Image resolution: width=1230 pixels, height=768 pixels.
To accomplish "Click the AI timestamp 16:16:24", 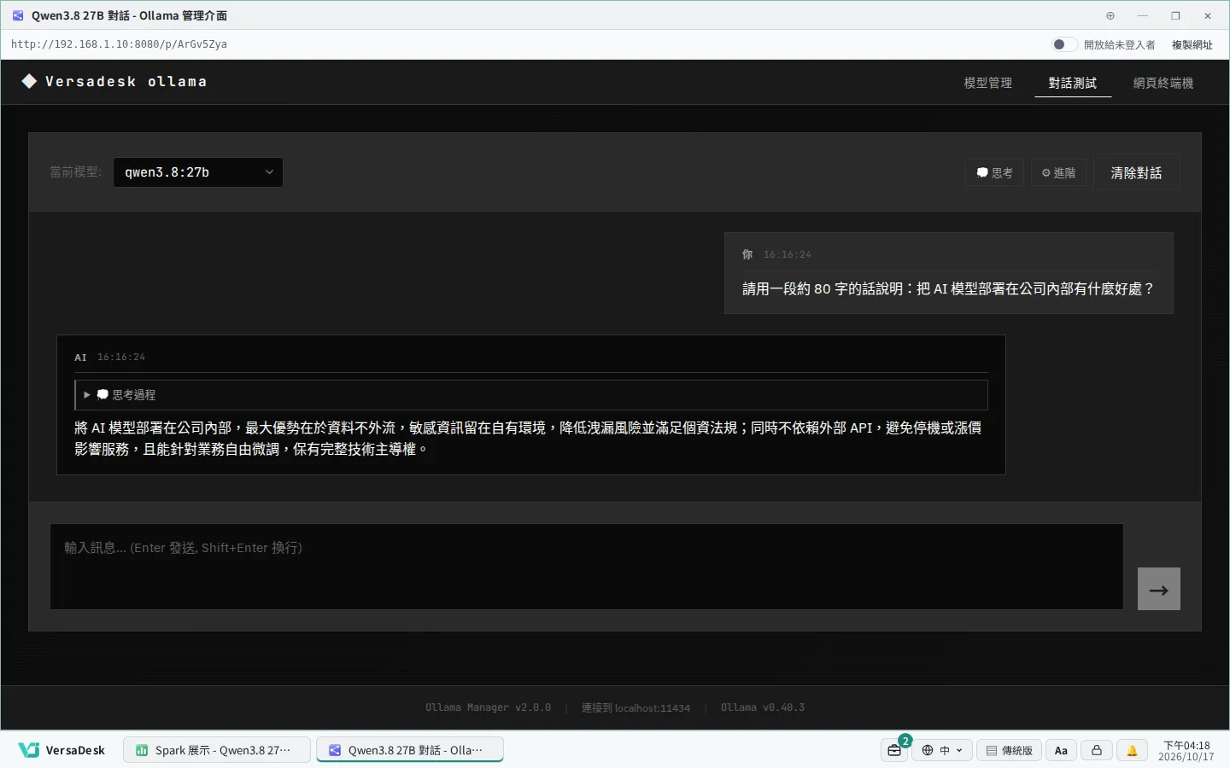I will (x=121, y=357).
